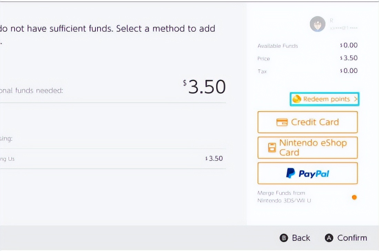Screen dimensions: 379x251
Task: Go Back using the Back label
Action: coord(301,238)
